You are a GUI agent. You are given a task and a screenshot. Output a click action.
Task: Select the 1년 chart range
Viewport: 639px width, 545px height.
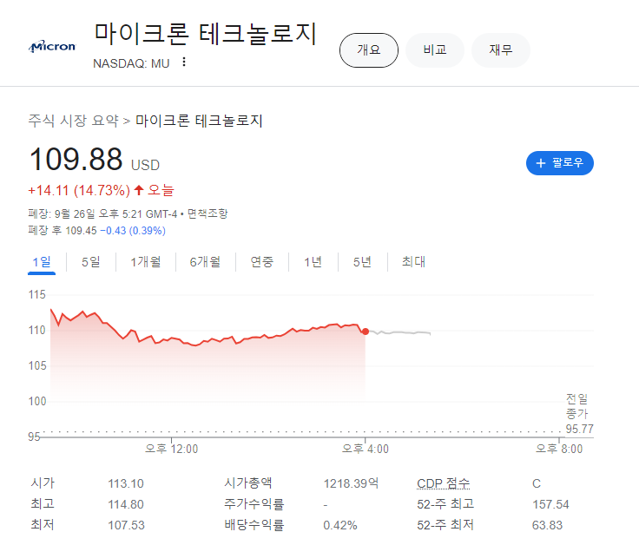click(x=313, y=262)
